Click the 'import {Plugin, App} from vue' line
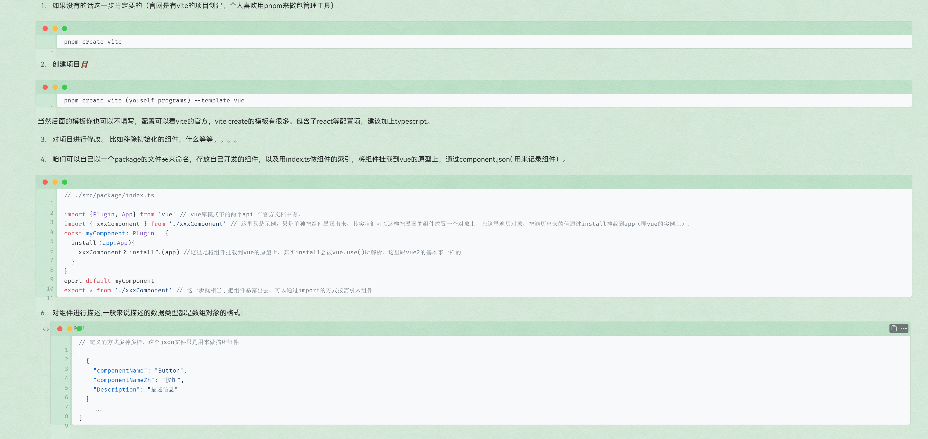Screen dimensions: 928x439 pyautogui.click(x=183, y=214)
